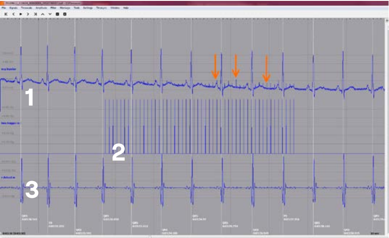Click the jump-to-end toolbar icon
Viewport: 389px width, 238px height.
[x=35, y=14]
